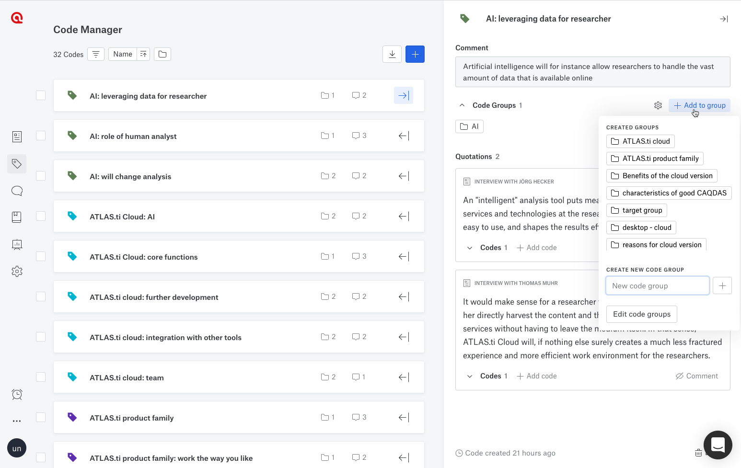Choose target group in the groups menu
The width and height of the screenshot is (741, 468).
637,210
